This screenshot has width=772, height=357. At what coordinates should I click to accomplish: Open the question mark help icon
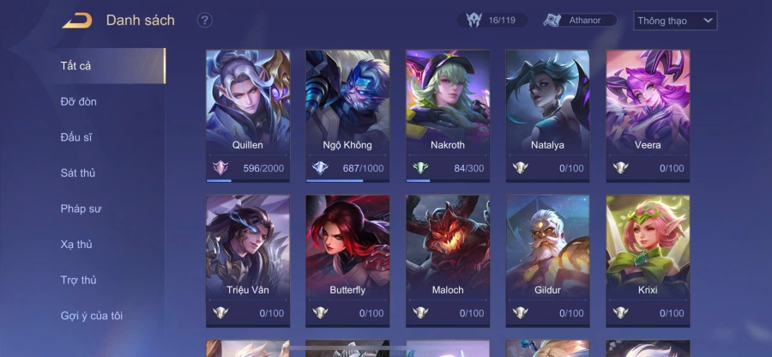[x=205, y=21]
